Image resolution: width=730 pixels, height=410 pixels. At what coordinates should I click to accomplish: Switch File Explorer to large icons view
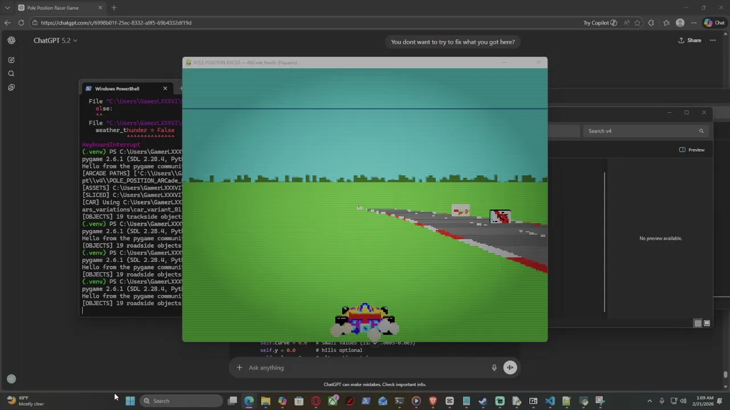point(707,323)
